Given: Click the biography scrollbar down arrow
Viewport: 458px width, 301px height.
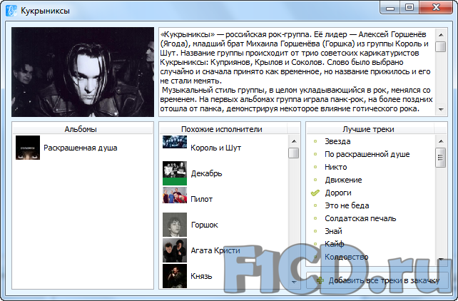Looking at the screenshot, I should pyautogui.click(x=441, y=109).
